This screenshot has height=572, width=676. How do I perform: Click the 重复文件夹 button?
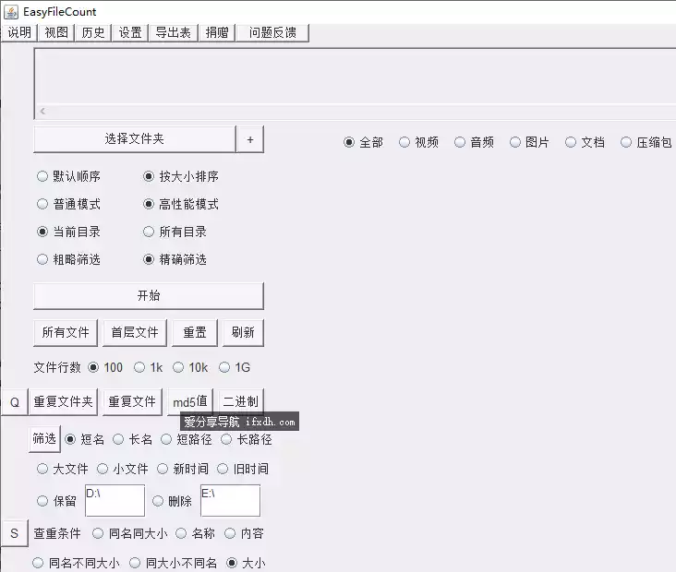click(64, 401)
